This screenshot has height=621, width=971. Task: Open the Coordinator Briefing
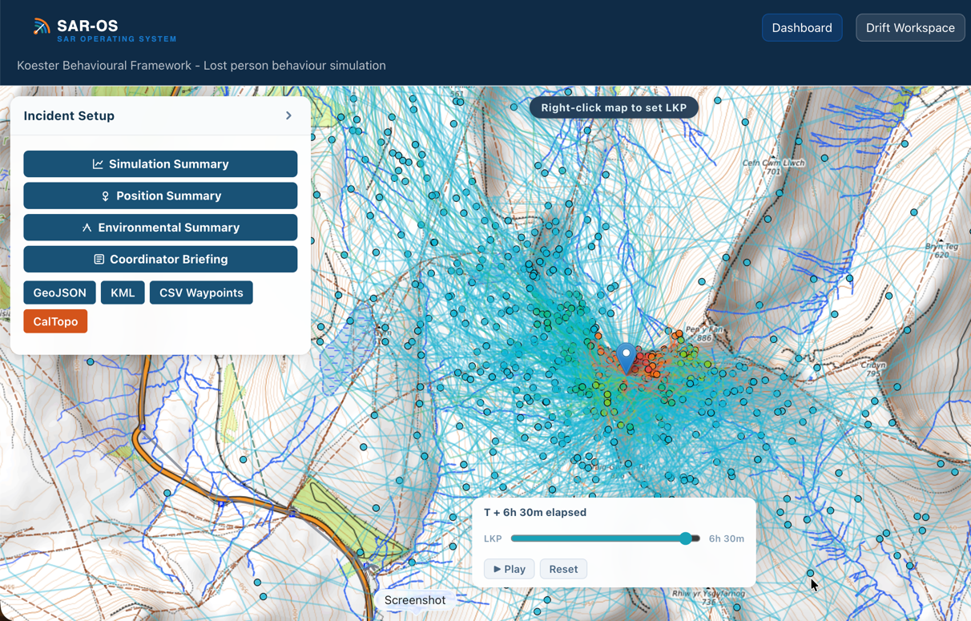point(160,259)
